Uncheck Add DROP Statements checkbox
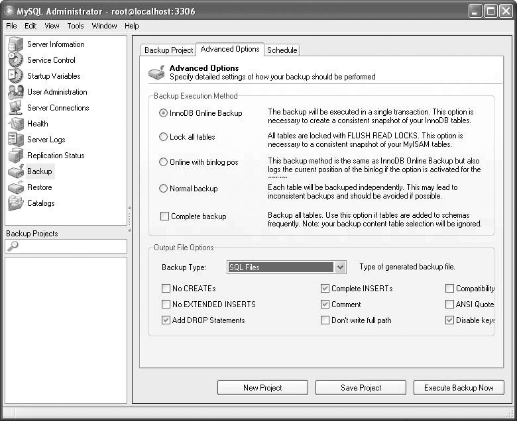517x421 pixels. tap(166, 320)
